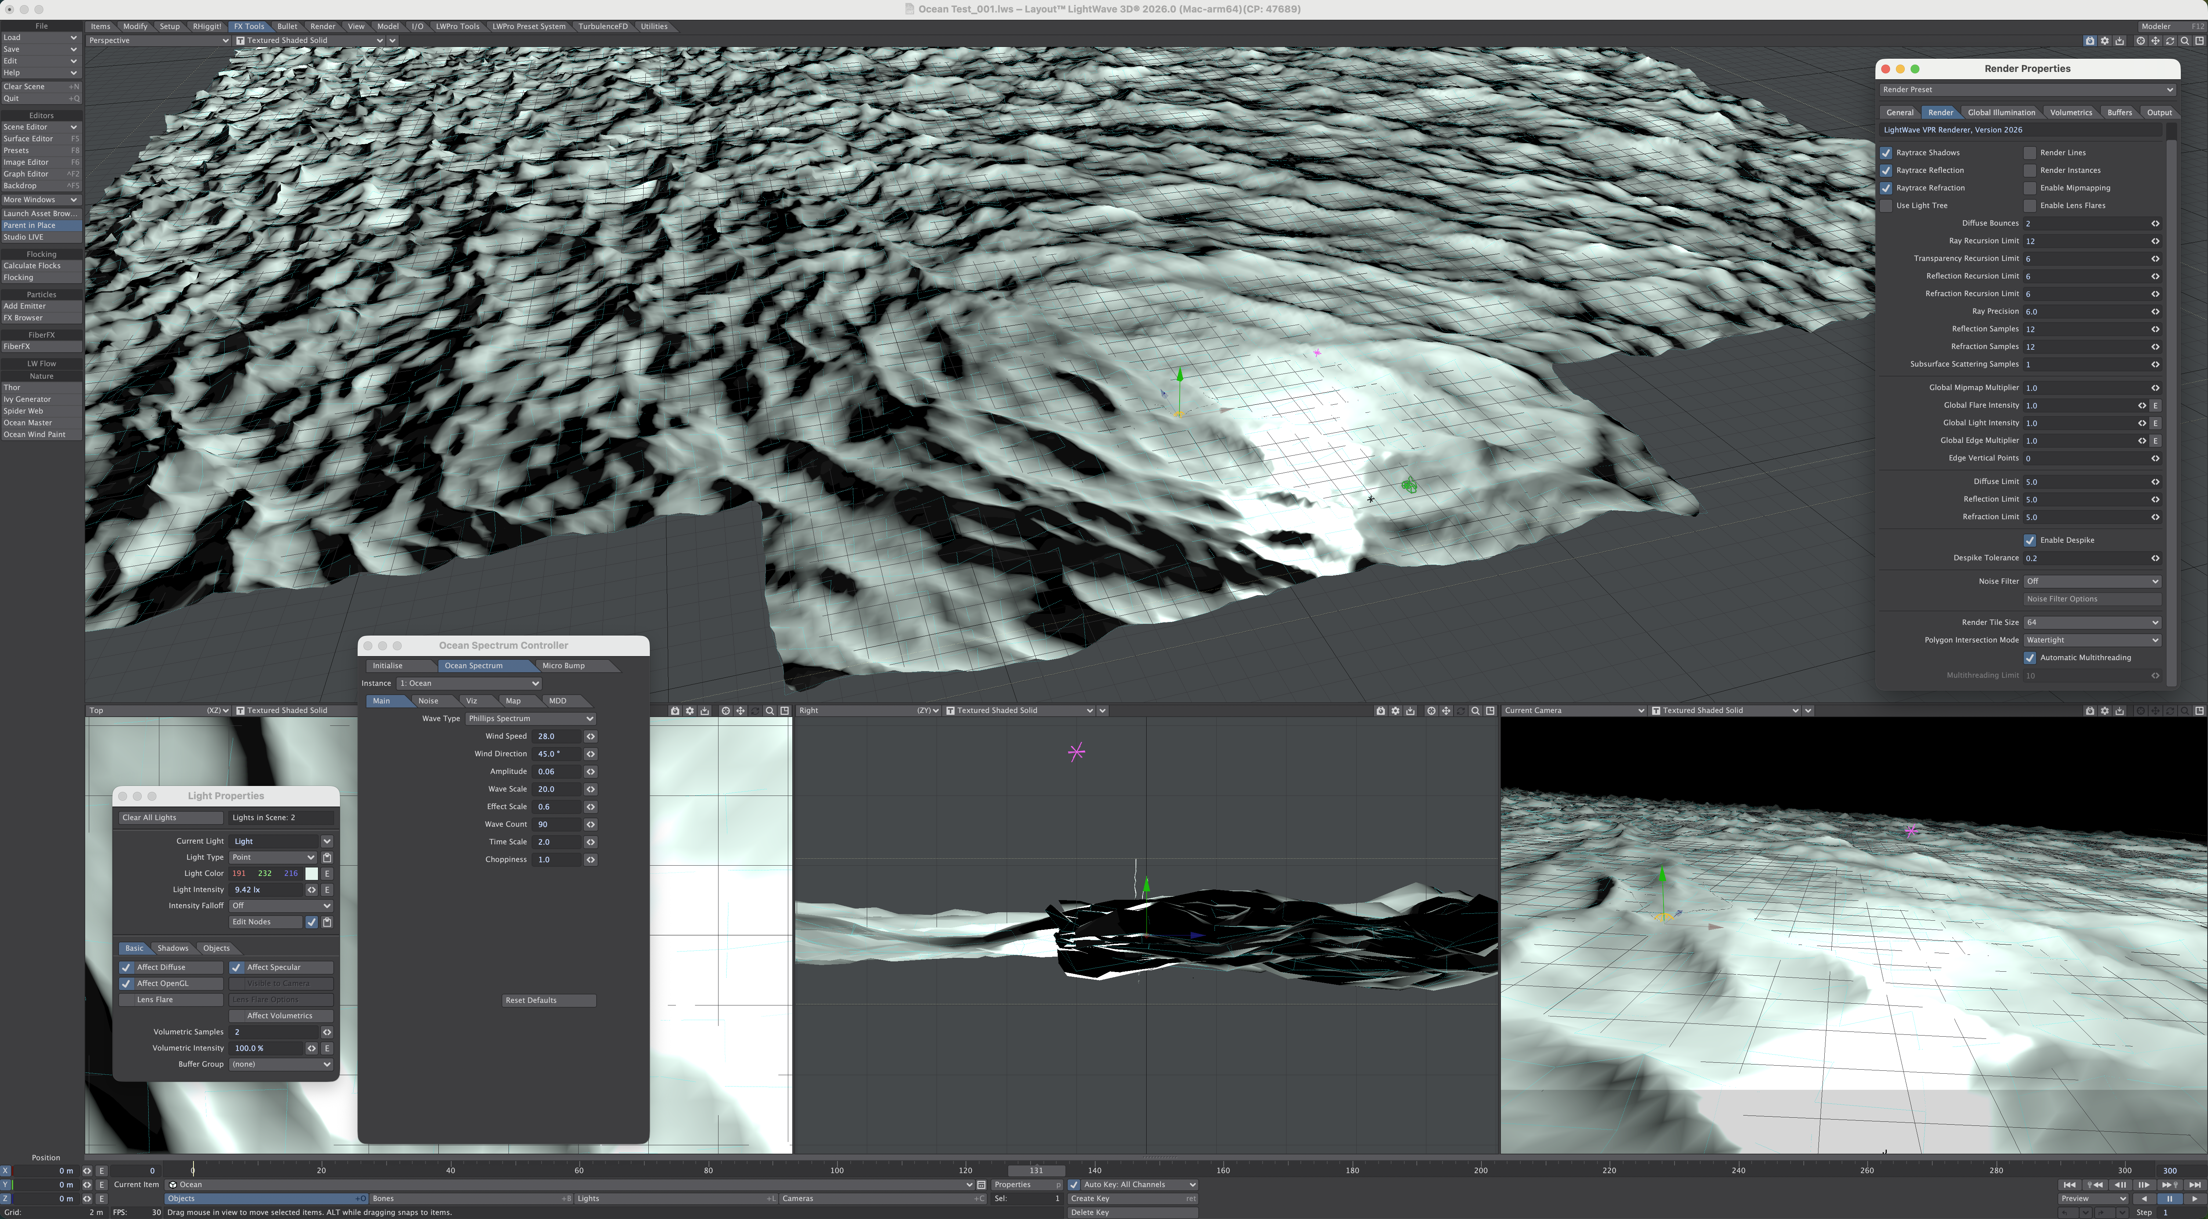Click Reset Defaults button
The image size is (2208, 1219).
549,1001
